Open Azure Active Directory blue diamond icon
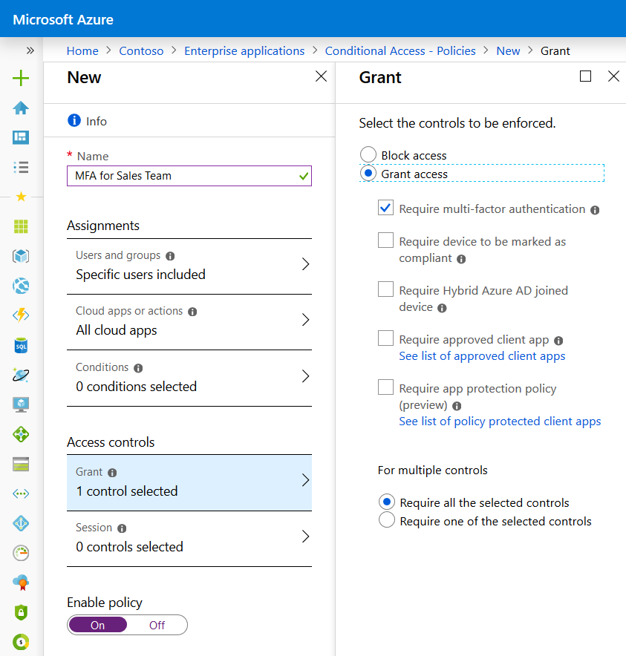Image resolution: width=626 pixels, height=656 pixels. coord(21,523)
